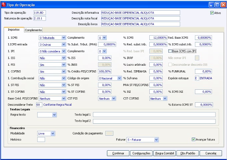Viewport: 227px width, 160px height.
Task: Click the % Lucro arbitrado field
Action: point(156,65)
